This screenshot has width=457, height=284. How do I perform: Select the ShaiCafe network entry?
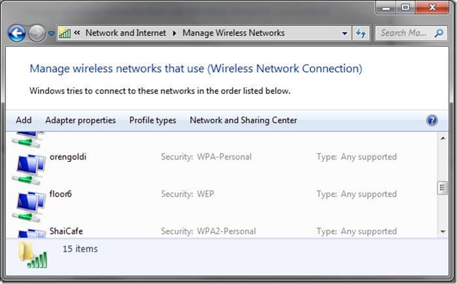pyautogui.click(x=222, y=232)
